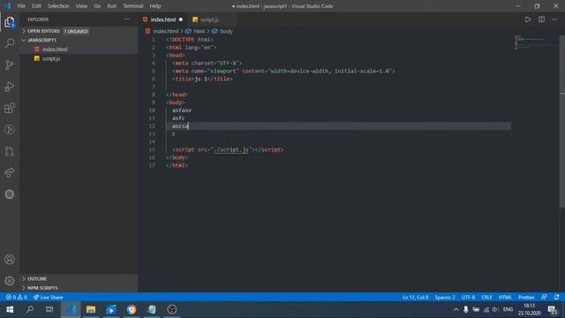Viewport: 565px width, 318px height.
Task: Show hidden system tray icons
Action: (456, 309)
